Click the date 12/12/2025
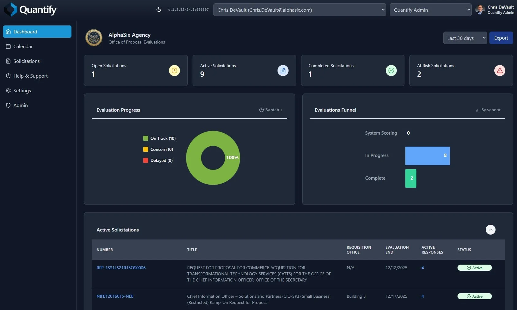Image resolution: width=517 pixels, height=310 pixels. click(396, 268)
